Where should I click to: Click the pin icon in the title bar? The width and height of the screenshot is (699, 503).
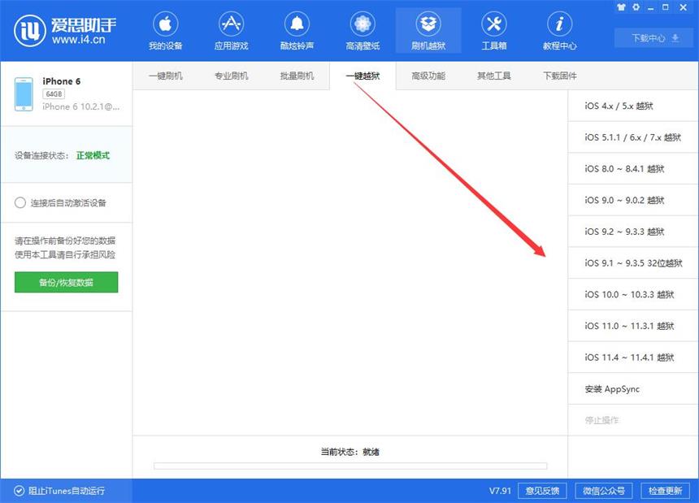(x=621, y=7)
